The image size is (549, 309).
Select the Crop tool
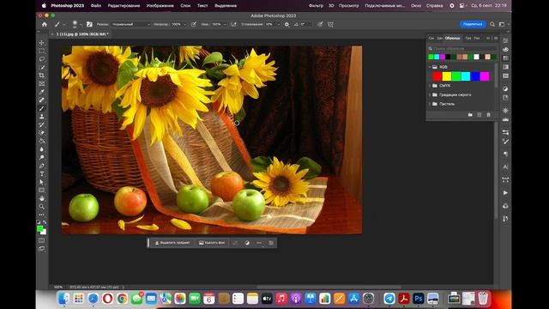(x=42, y=76)
